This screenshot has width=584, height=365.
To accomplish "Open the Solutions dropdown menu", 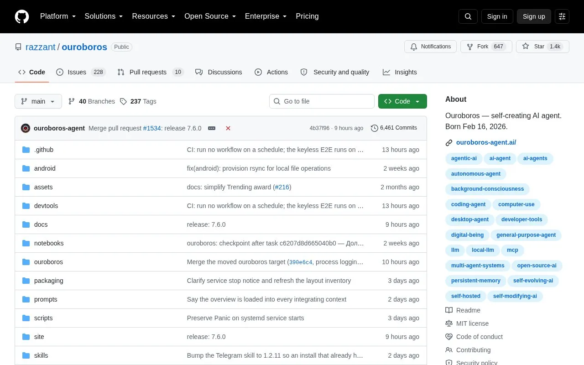I will [x=104, y=16].
